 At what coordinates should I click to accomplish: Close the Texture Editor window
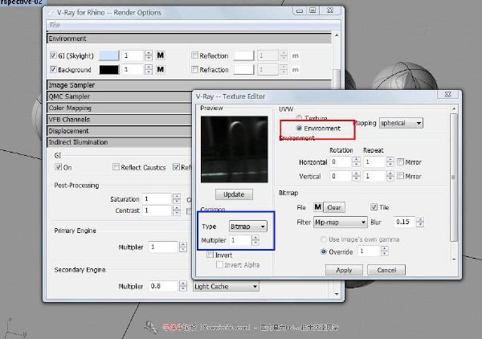(x=448, y=94)
